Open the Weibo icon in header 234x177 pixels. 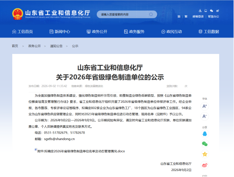tap(218, 11)
